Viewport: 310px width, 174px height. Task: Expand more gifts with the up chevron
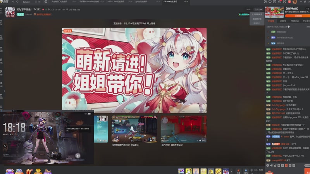pos(231,171)
